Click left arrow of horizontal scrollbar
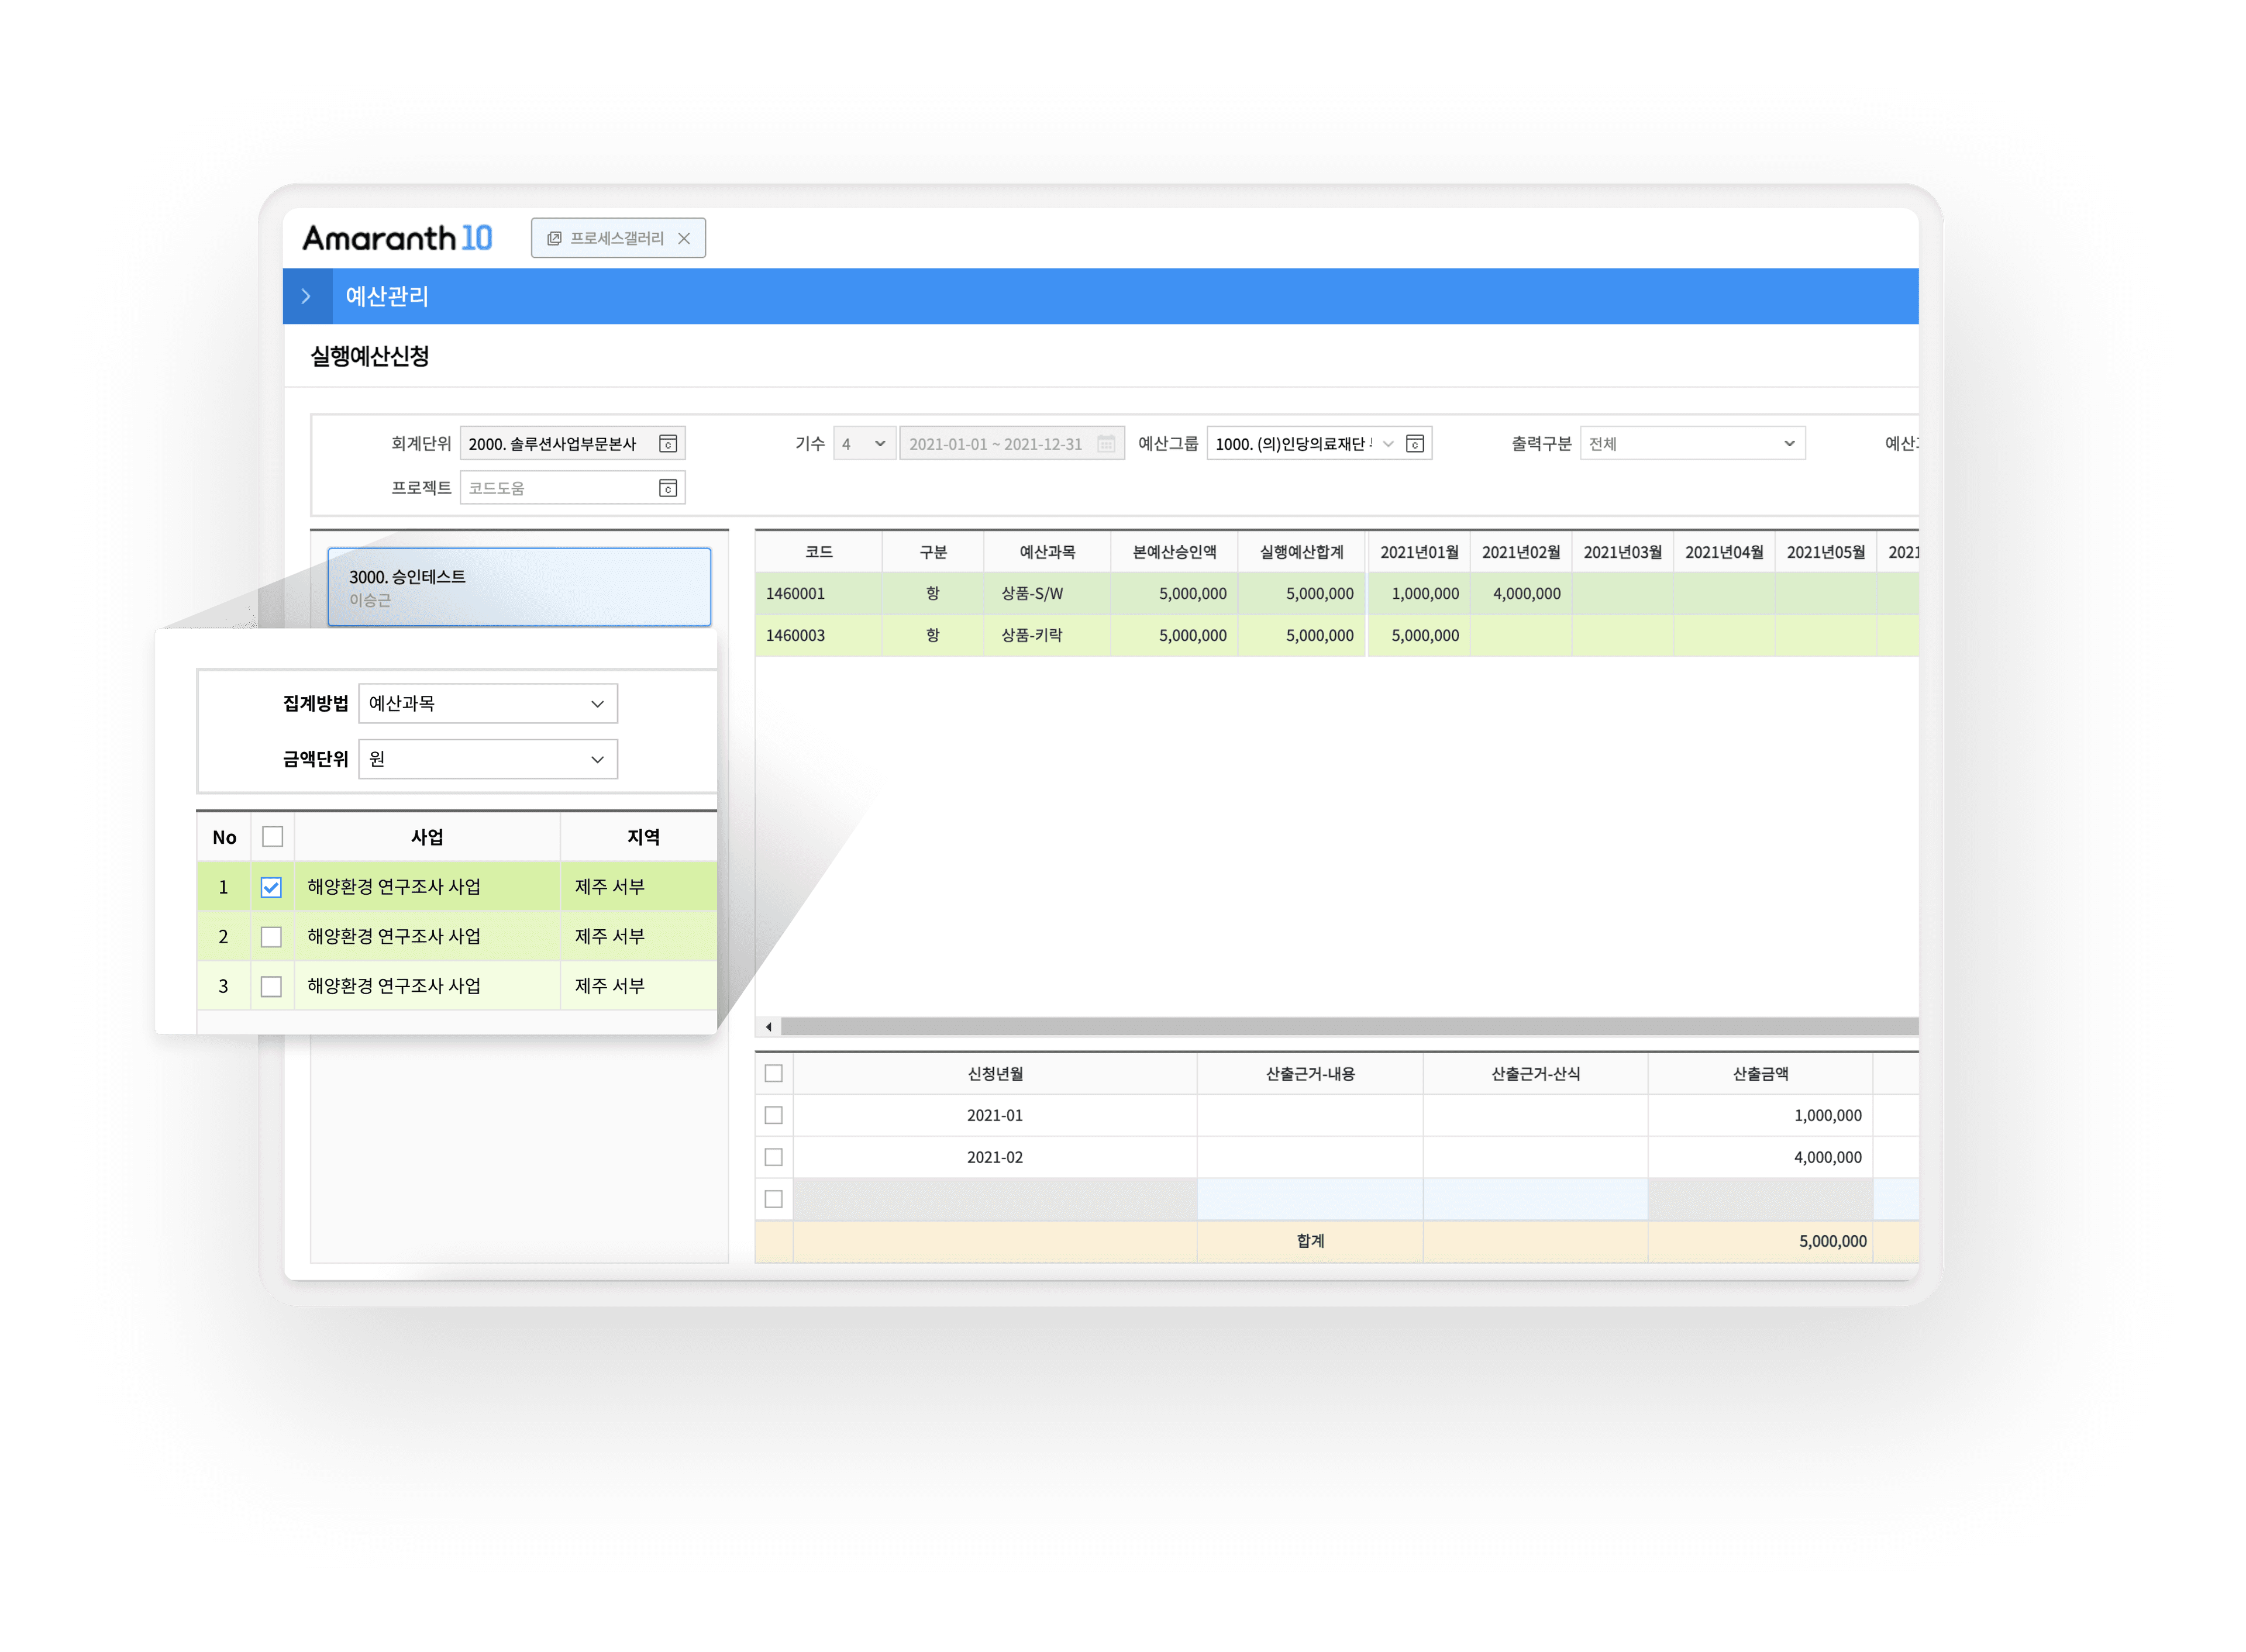2246x1652 pixels. [768, 1027]
